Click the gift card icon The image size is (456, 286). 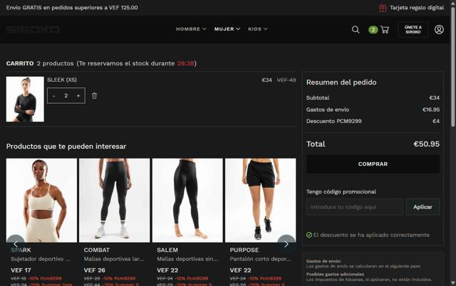[383, 8]
